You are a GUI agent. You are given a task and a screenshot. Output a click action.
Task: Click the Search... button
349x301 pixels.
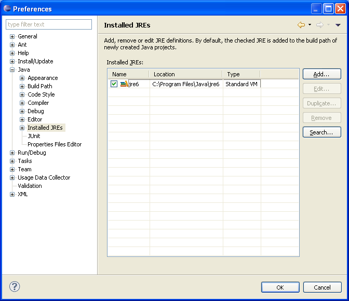click(321, 132)
